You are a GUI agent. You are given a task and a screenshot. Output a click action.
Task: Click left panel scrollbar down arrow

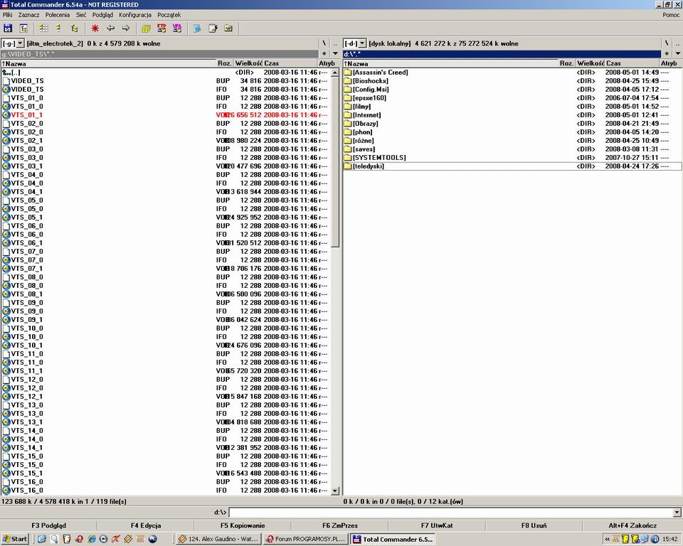pyautogui.click(x=335, y=491)
